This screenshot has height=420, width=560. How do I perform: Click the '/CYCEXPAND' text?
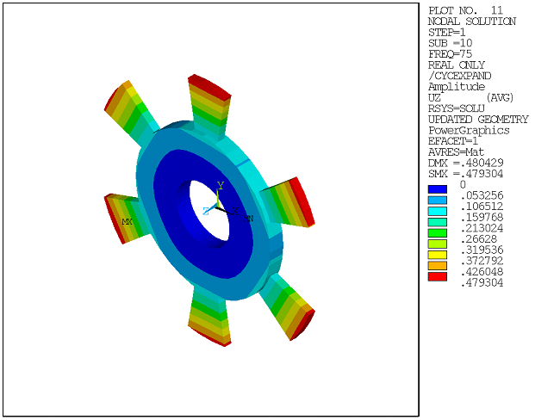coord(460,76)
